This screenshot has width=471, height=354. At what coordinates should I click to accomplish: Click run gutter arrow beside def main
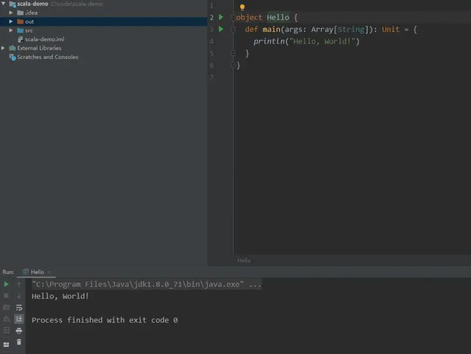coord(221,29)
